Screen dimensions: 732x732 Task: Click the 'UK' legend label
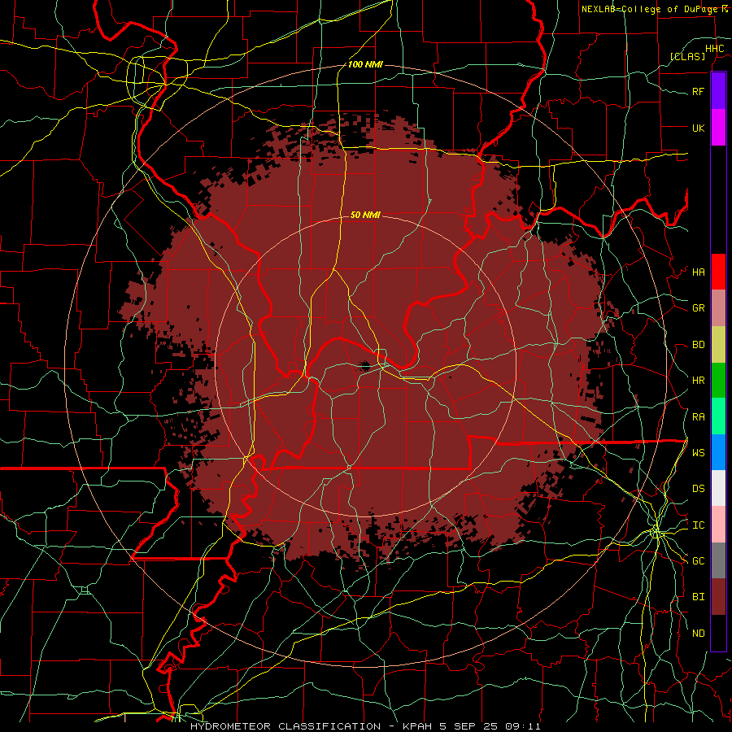(698, 128)
